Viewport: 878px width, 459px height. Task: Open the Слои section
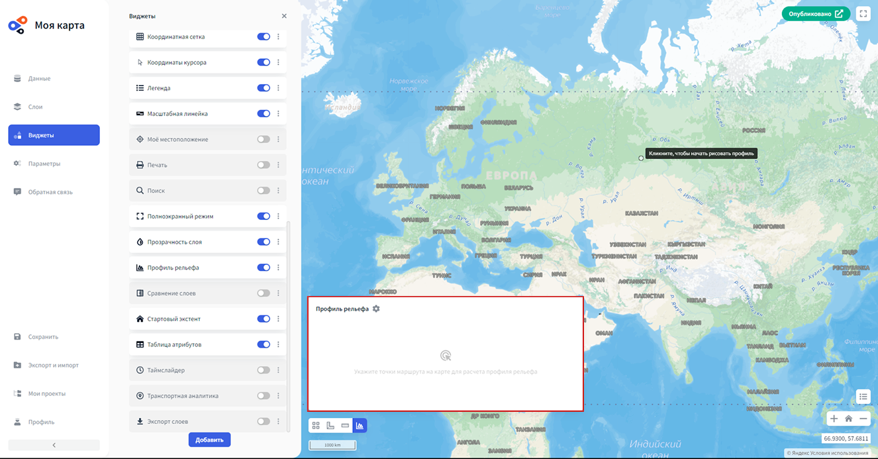pos(54,107)
